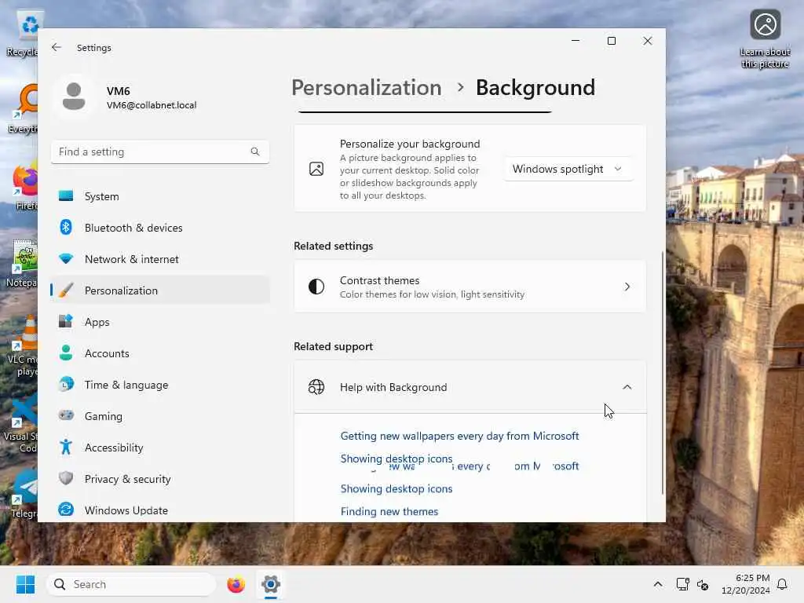The height and width of the screenshot is (603, 804).
Task: Click the Settings gear in the taskbar
Action: (x=271, y=584)
